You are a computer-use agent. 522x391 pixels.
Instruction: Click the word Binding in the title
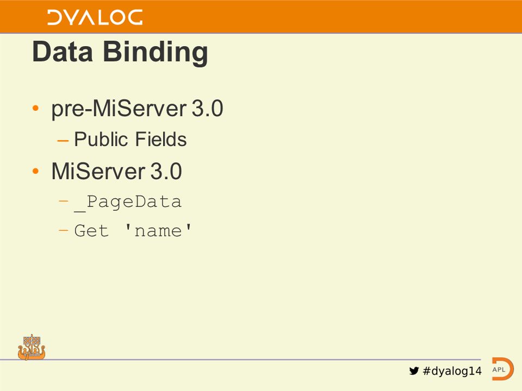click(x=156, y=52)
